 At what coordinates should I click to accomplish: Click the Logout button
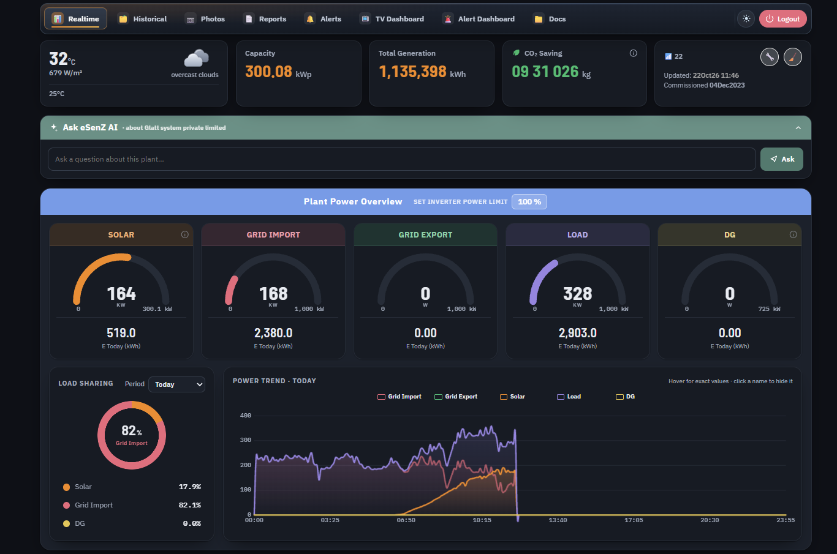tap(783, 19)
